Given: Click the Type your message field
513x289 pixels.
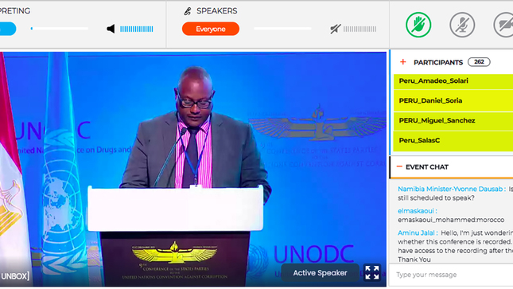Looking at the screenshot, I should pyautogui.click(x=451, y=275).
